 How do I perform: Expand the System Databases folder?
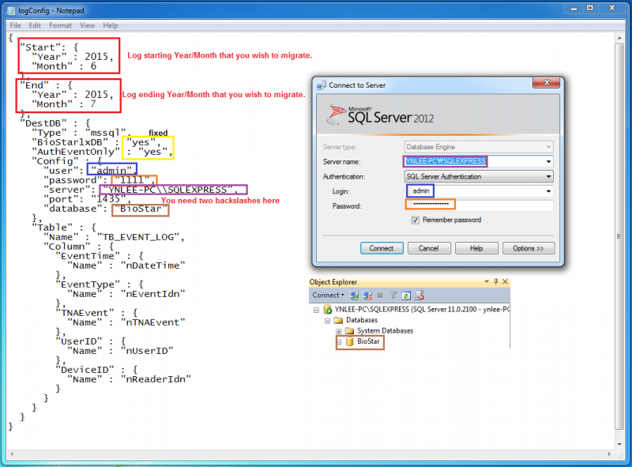tap(339, 331)
